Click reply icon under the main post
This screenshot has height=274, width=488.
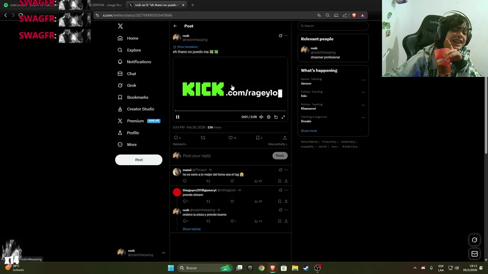[x=176, y=138]
